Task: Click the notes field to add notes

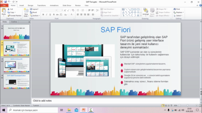Action: 116,101
